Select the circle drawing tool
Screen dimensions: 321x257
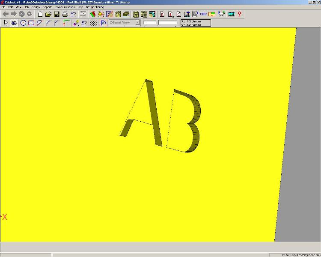point(23,23)
